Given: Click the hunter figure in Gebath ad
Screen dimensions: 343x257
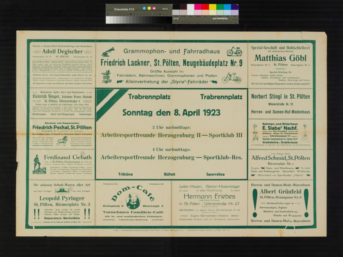Looking at the screenshot, I should 38,164.
